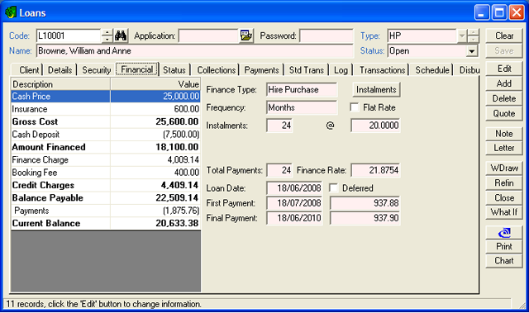Image resolution: width=529 pixels, height=313 pixels.
Task: Click the Frequency field showing Months
Action: point(302,107)
